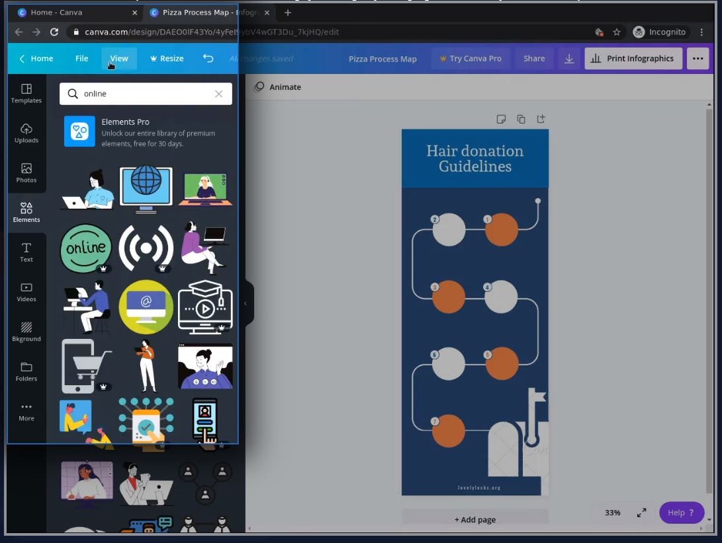Open the Videos sidebar tab

point(26,292)
